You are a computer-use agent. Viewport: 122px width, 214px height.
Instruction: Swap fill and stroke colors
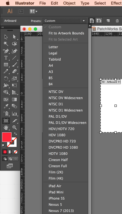coord(15,134)
